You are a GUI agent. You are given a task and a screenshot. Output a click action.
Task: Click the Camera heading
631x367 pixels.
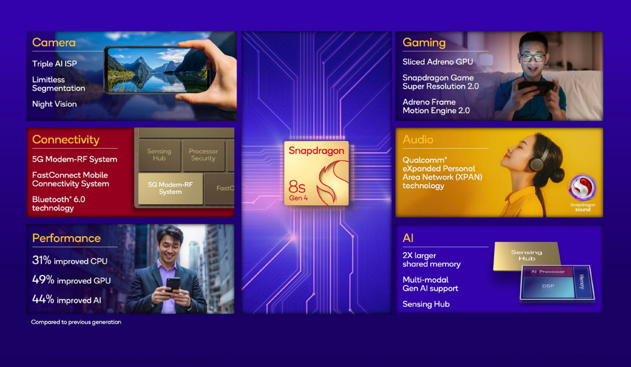(54, 42)
